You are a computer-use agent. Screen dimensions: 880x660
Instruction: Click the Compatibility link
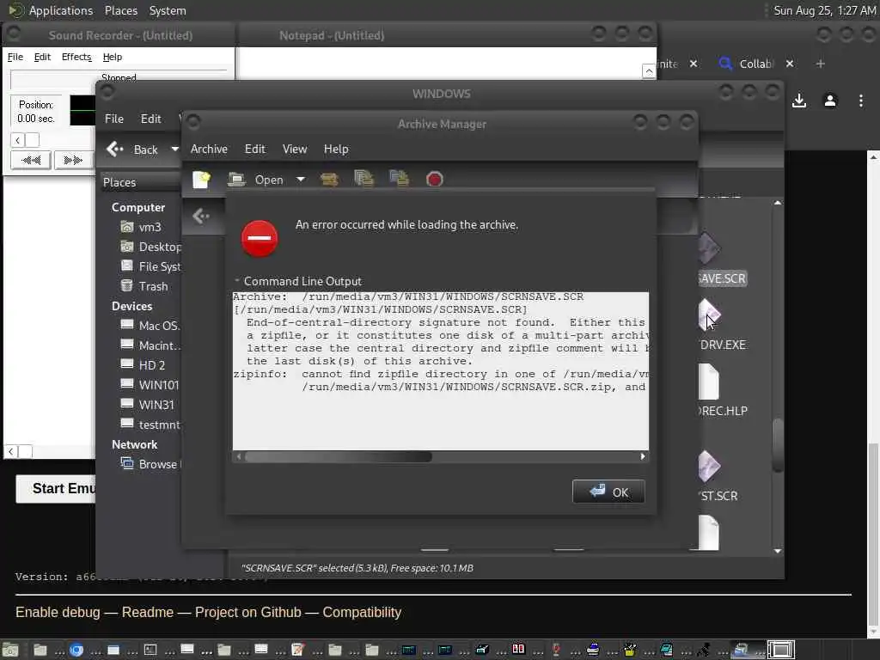click(x=362, y=612)
